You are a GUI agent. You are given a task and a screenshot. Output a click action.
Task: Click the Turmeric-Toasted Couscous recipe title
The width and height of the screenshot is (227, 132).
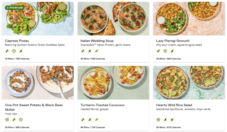(103, 105)
